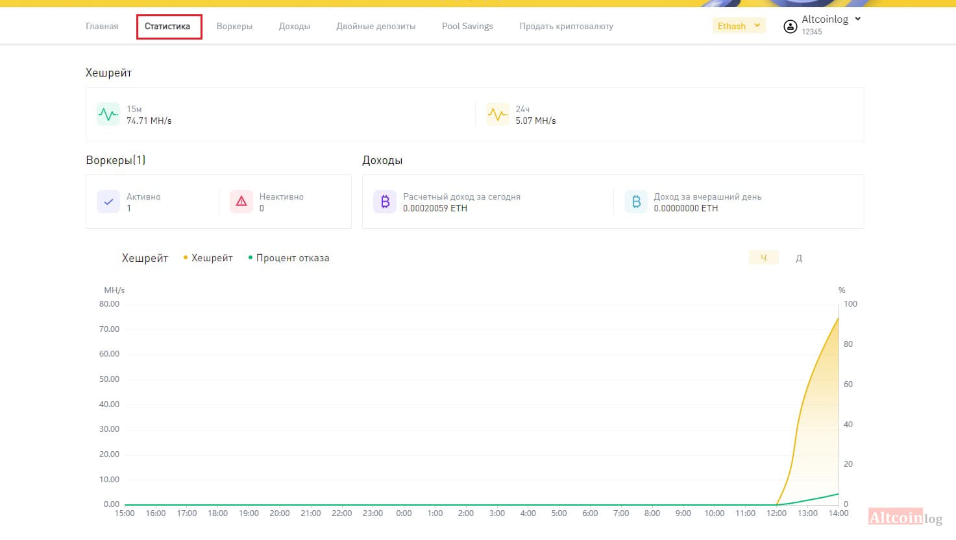Viewport: 956px width, 540px height.
Task: Click the Неактивно workers label
Action: [282, 197]
